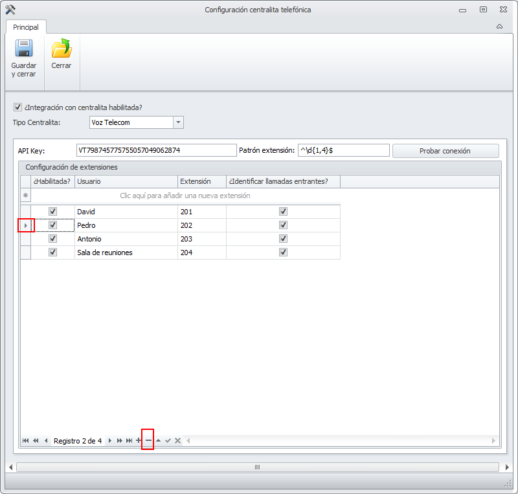Go to first record in navigator
The width and height of the screenshot is (518, 494).
coord(25,441)
